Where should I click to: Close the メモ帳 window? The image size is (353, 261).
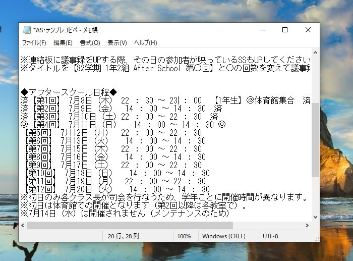[308, 30]
